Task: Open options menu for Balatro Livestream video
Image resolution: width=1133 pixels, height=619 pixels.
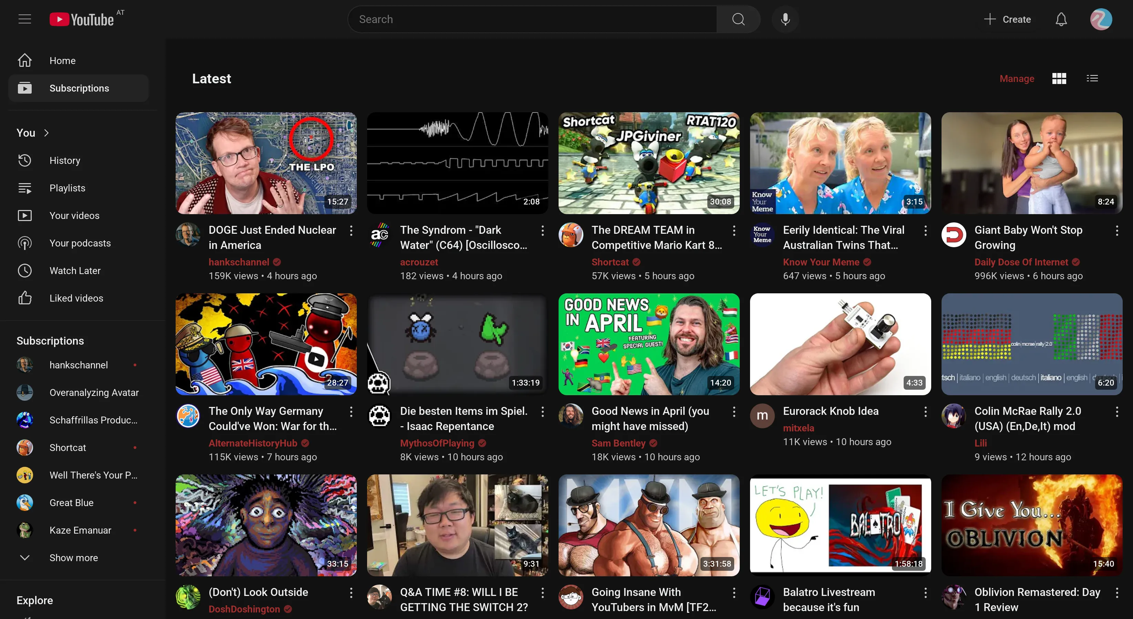Action: 925,593
